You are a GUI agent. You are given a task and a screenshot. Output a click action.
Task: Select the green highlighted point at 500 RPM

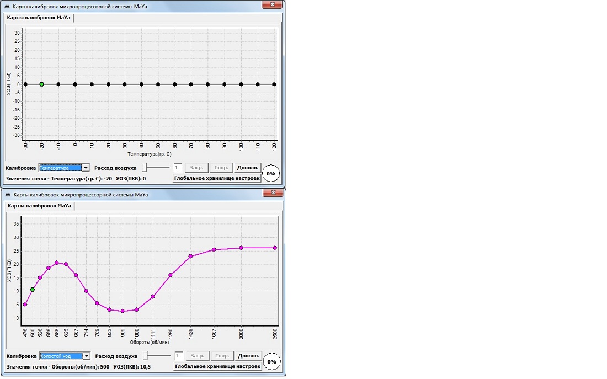click(x=33, y=290)
